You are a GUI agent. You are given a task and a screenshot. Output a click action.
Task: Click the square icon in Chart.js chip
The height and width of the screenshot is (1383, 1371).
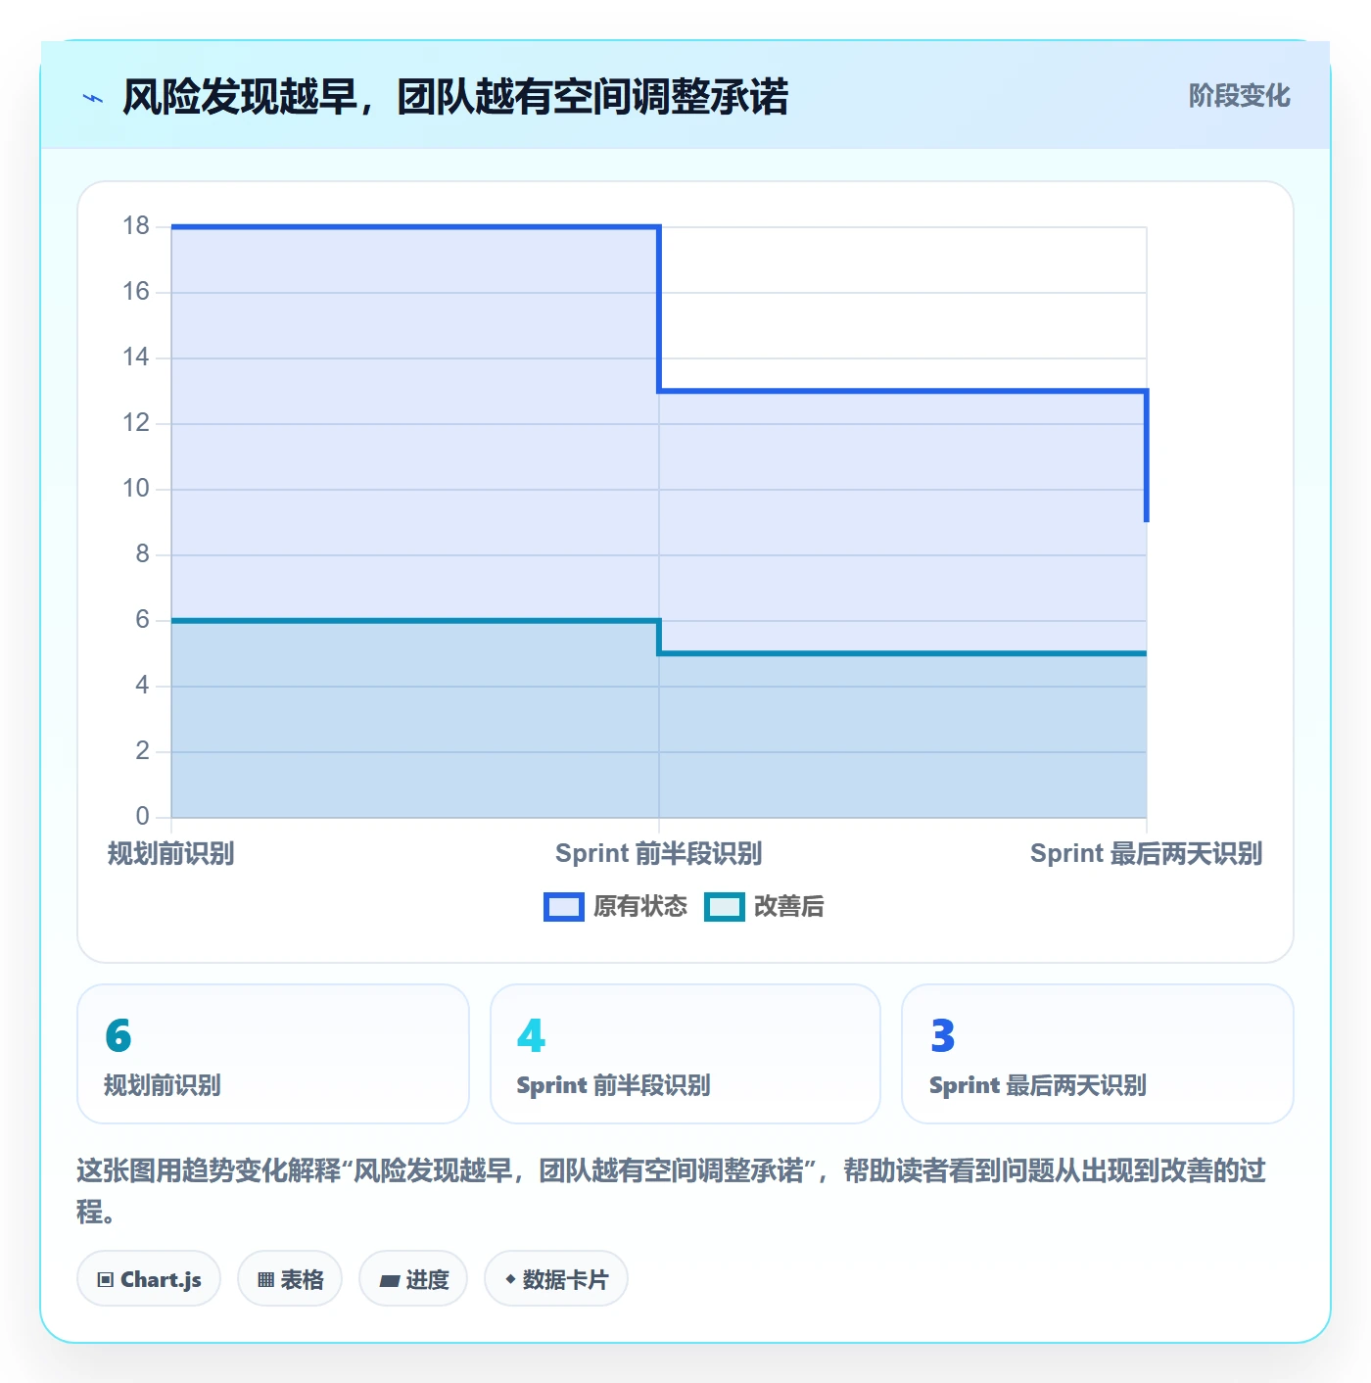pyautogui.click(x=106, y=1280)
